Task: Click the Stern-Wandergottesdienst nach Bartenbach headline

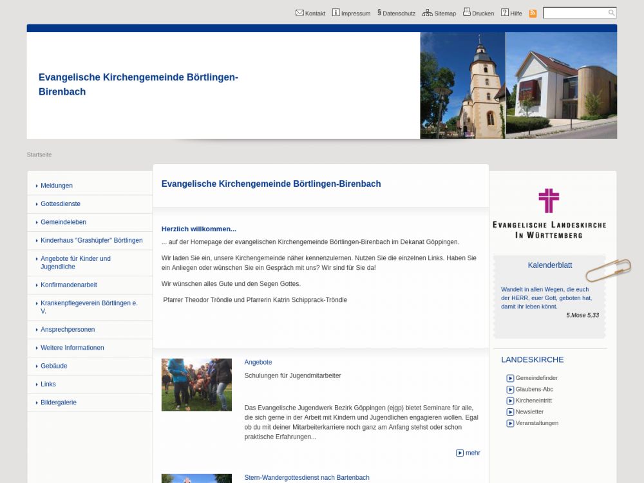Action: point(307,477)
